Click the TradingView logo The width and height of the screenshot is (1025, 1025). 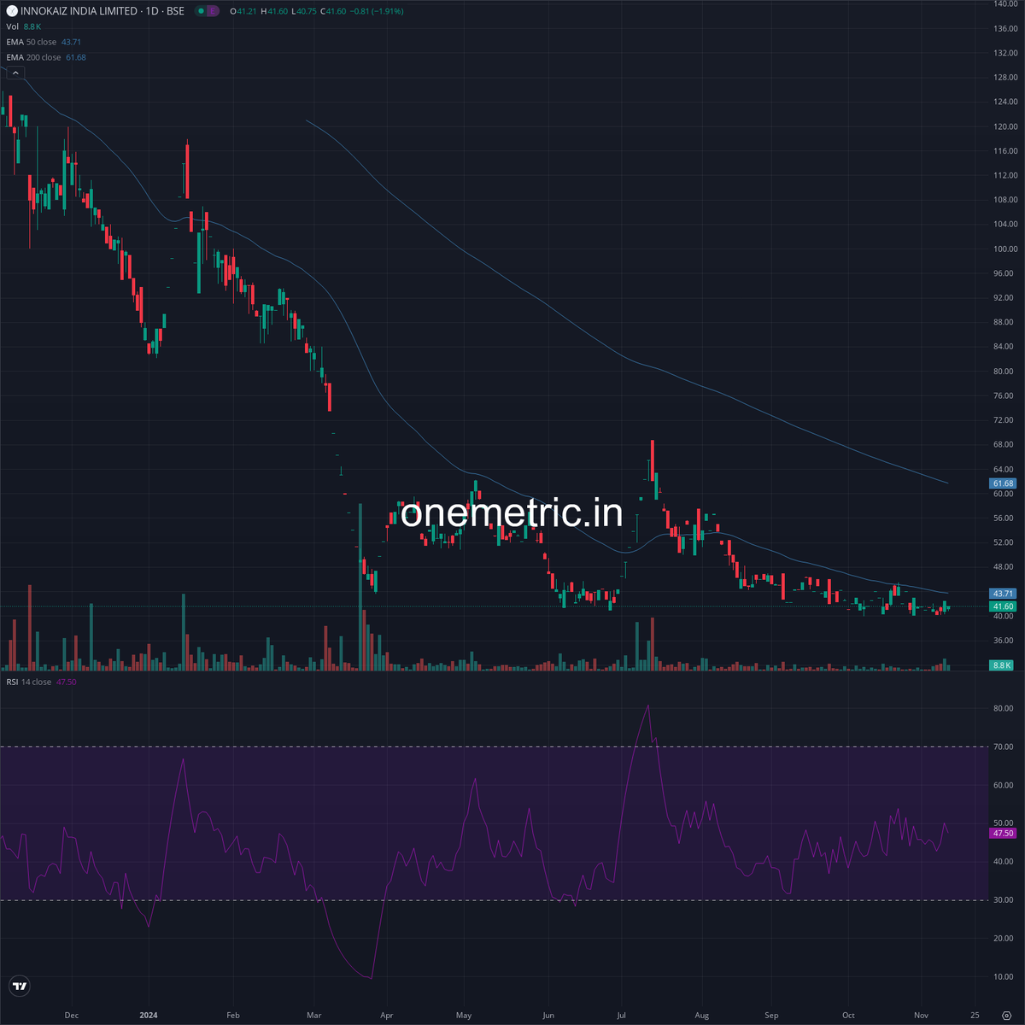pos(20,987)
